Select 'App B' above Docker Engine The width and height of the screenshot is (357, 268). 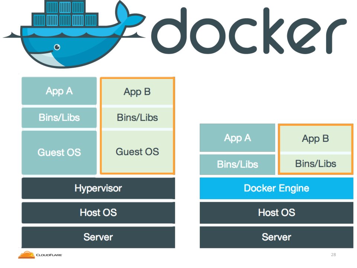[316, 138]
